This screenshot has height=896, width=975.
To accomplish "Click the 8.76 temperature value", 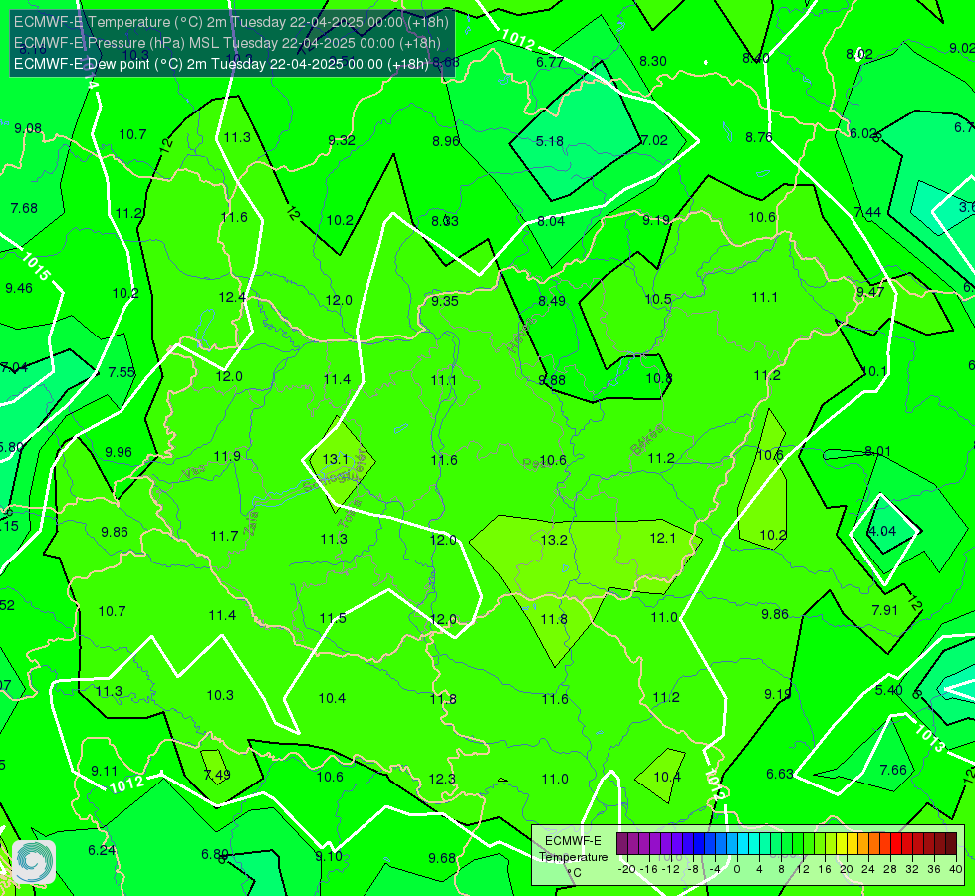I will coord(759,138).
